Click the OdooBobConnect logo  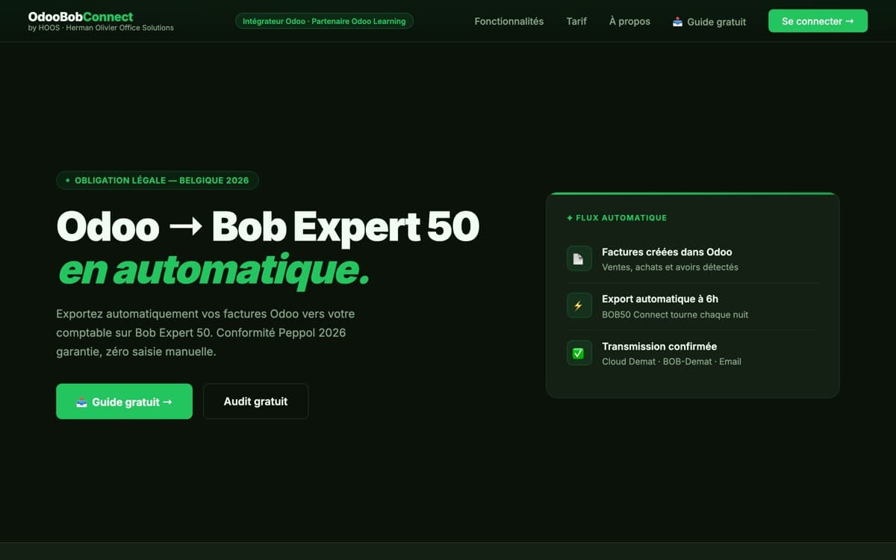click(81, 16)
